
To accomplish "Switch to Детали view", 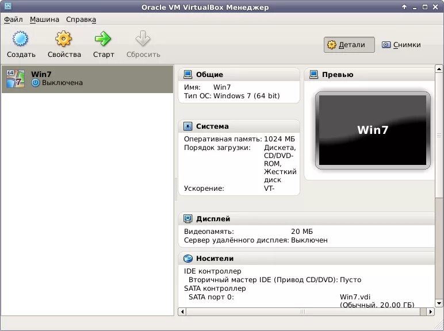I will coord(349,45).
